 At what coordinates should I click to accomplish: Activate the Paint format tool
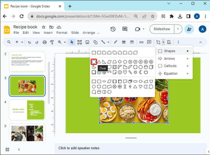click(x=52, y=42)
